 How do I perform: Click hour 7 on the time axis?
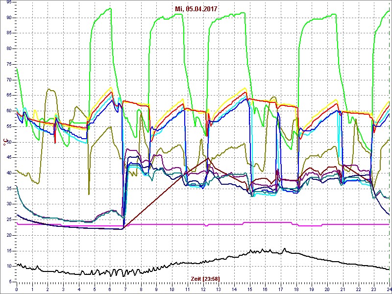point(125,288)
